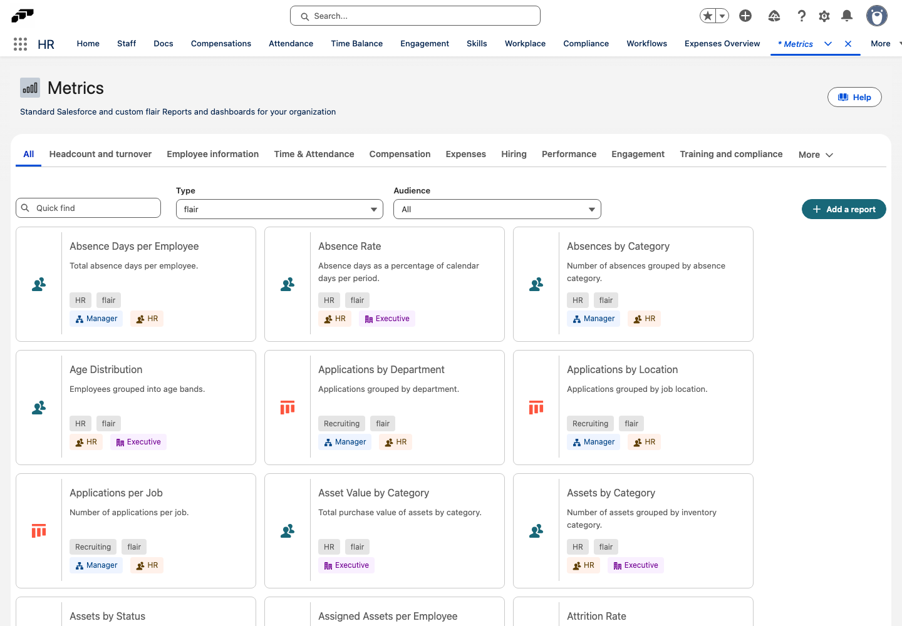Click Add a report button
This screenshot has width=902, height=626.
pyautogui.click(x=844, y=209)
